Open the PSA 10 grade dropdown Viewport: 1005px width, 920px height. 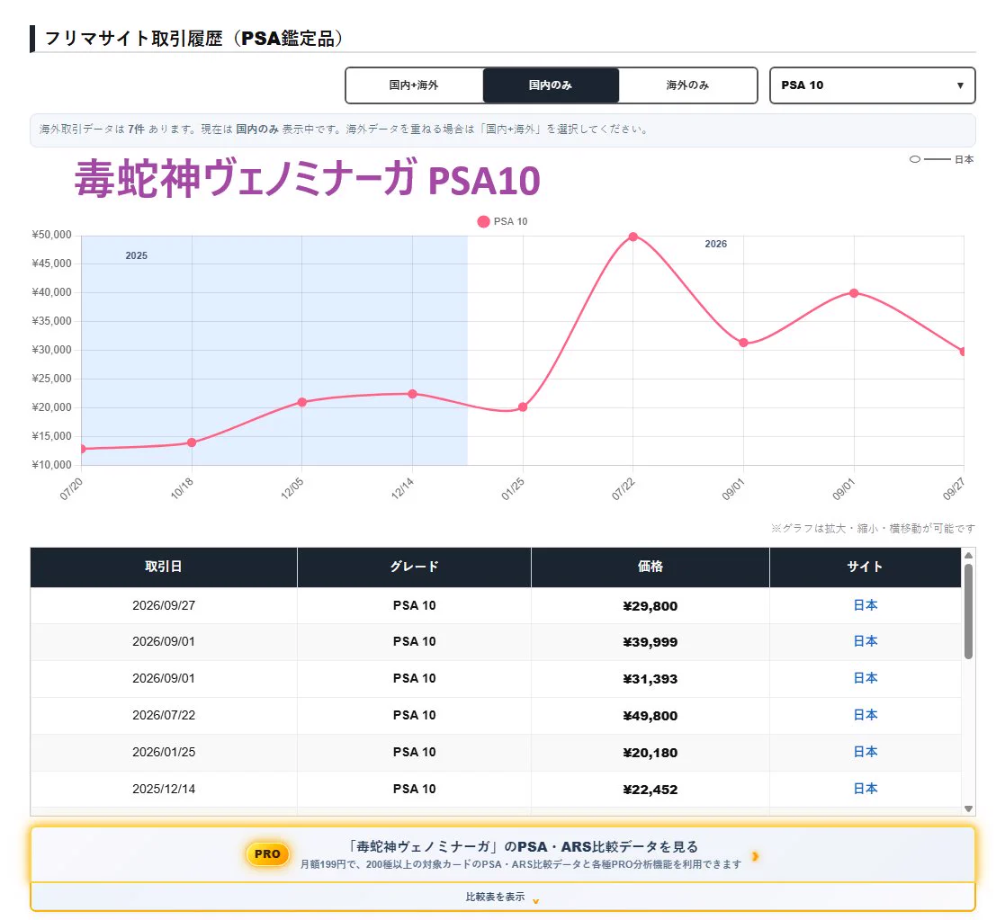point(872,85)
